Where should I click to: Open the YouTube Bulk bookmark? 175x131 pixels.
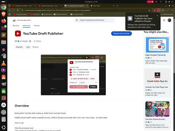(77, 14)
